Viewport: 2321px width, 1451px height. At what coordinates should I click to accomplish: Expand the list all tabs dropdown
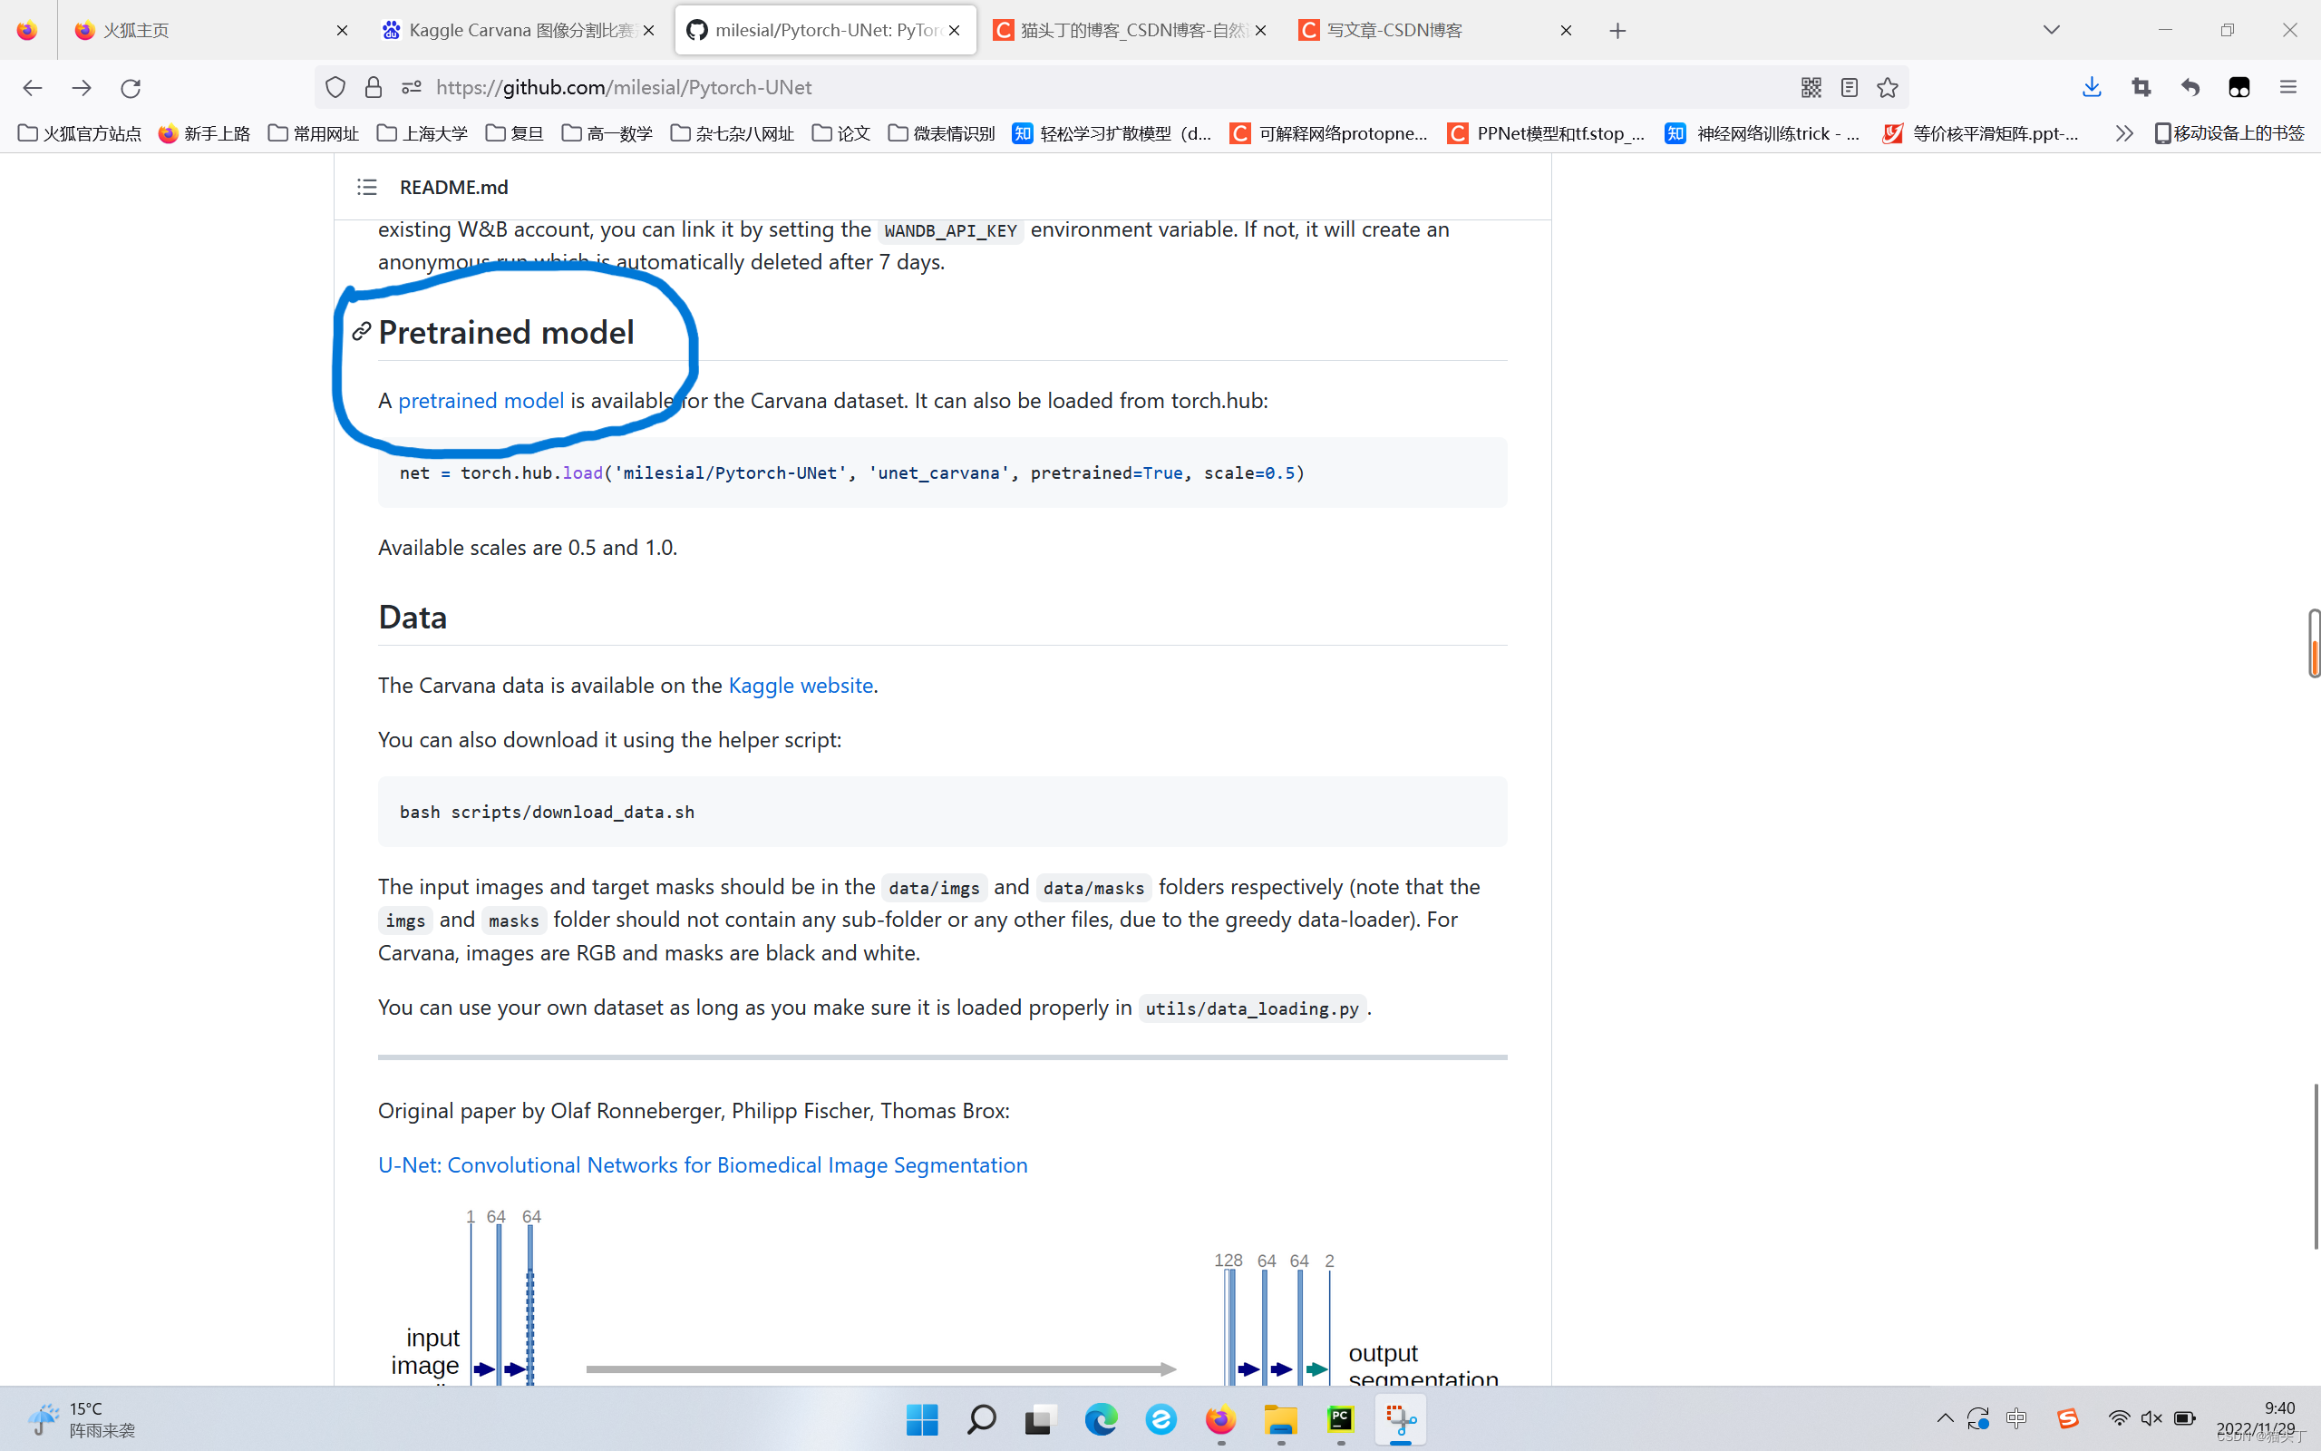click(x=2051, y=30)
